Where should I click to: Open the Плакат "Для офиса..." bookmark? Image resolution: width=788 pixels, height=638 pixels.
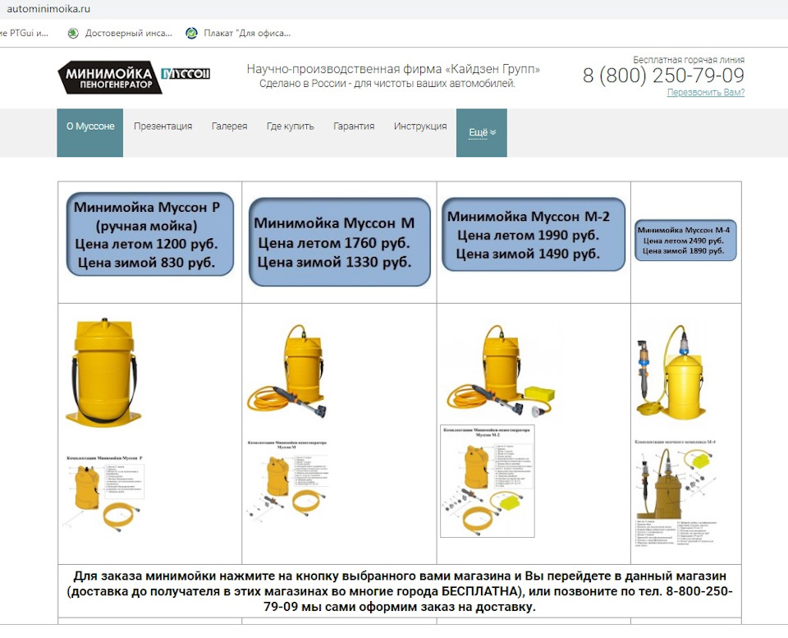[238, 33]
